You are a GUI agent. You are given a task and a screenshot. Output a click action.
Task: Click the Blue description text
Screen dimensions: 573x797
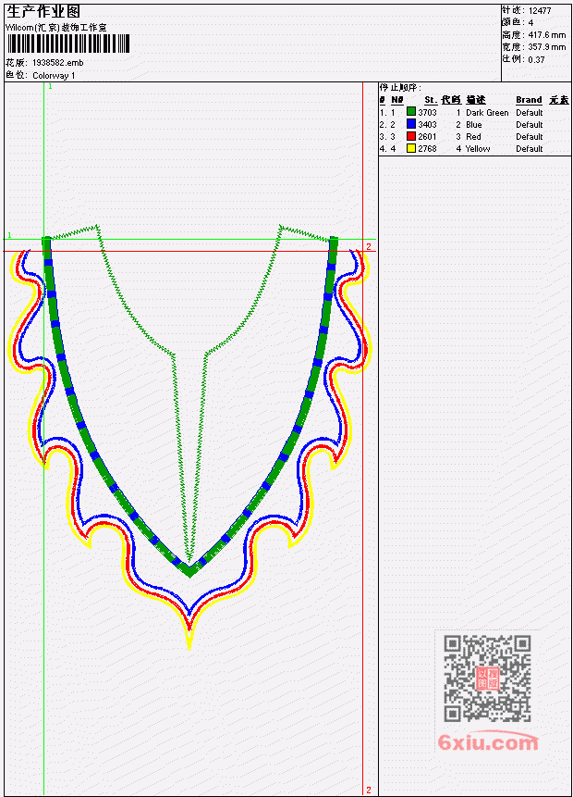click(474, 125)
